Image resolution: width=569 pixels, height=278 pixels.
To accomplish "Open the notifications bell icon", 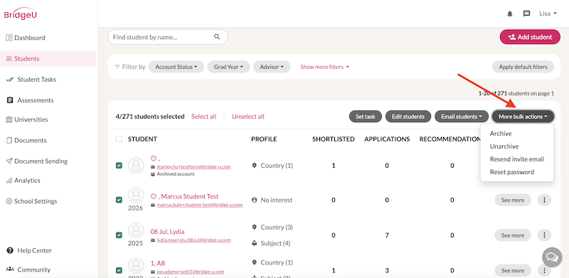I will (x=510, y=14).
